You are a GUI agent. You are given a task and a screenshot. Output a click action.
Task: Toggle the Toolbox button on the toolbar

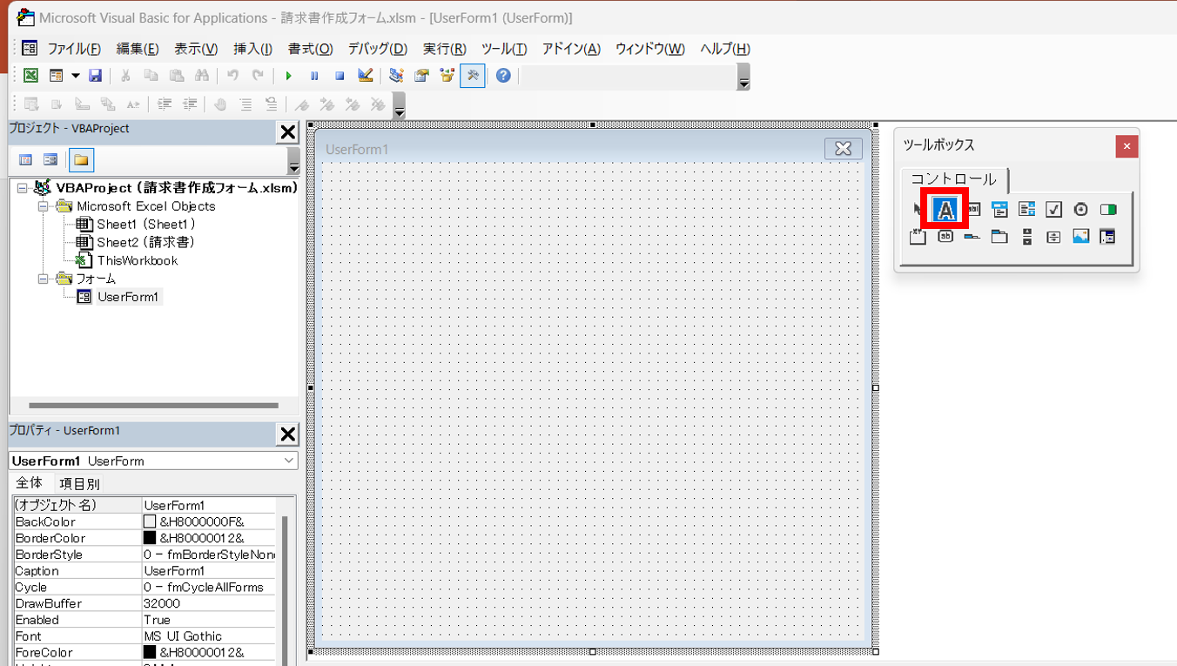point(472,76)
